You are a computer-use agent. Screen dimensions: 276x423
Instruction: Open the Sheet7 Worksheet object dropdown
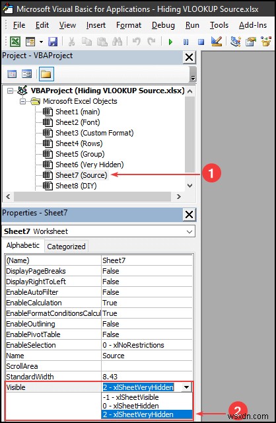coord(190,231)
